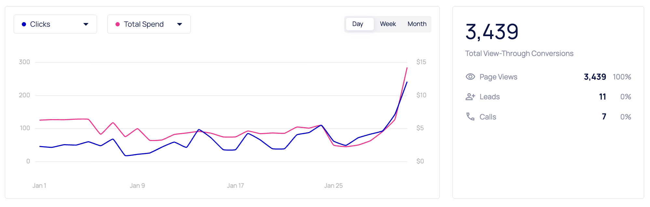Click the Calls phone icon

click(x=470, y=117)
